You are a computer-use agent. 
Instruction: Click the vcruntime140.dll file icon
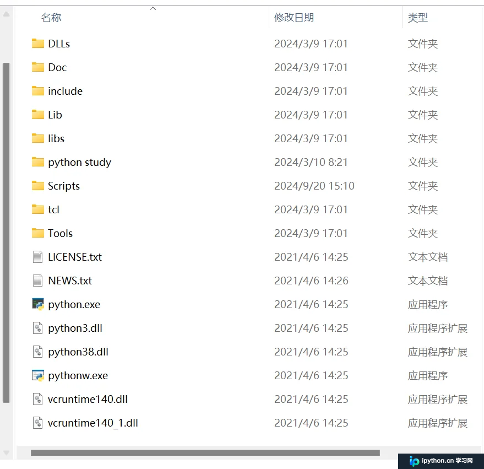pos(37,399)
